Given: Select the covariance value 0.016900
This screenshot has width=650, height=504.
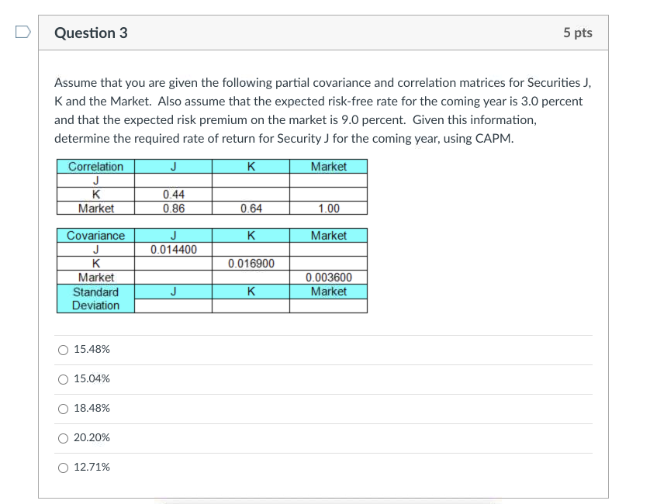Looking at the screenshot, I should tap(250, 262).
